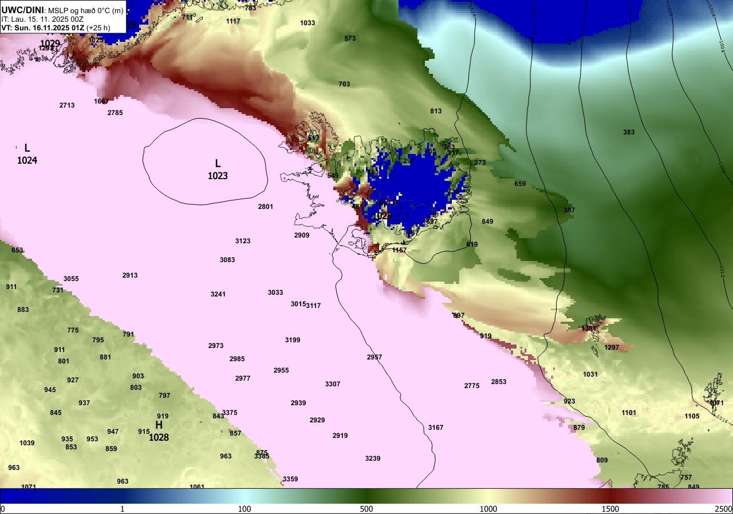Click the 659 height value

click(520, 184)
